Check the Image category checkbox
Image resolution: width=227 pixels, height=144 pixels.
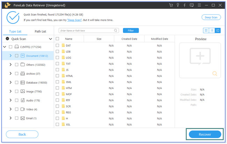coord(17,91)
